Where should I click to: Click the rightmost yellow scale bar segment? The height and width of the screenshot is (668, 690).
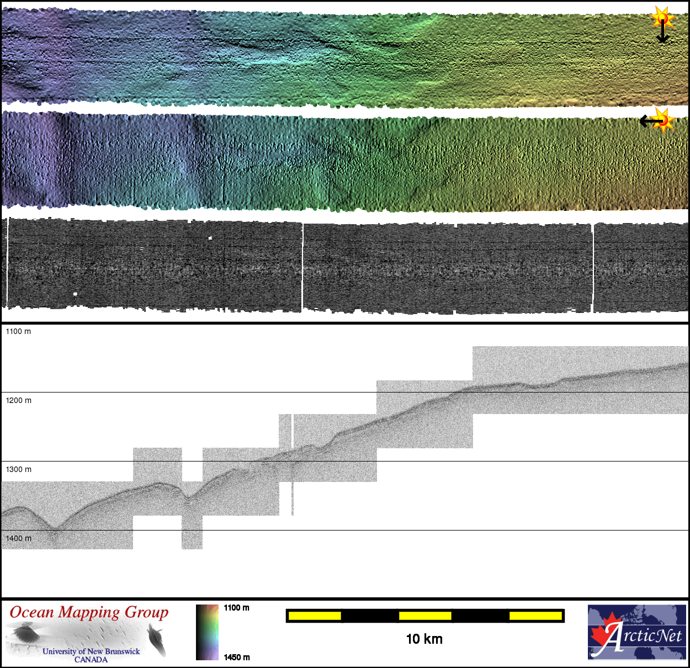click(535, 616)
